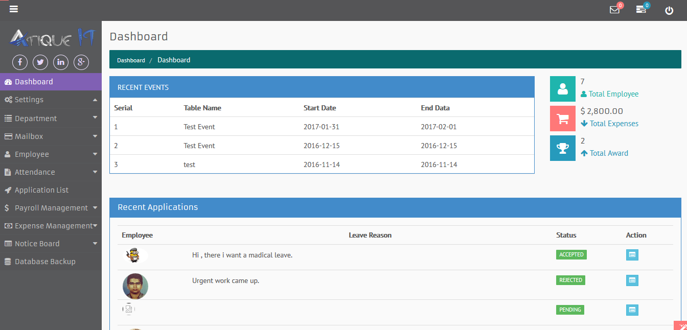Viewport: 687px width, 330px height.
Task: Click the power logout icon
Action: (669, 10)
